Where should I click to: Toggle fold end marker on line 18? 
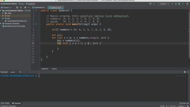(40, 57)
